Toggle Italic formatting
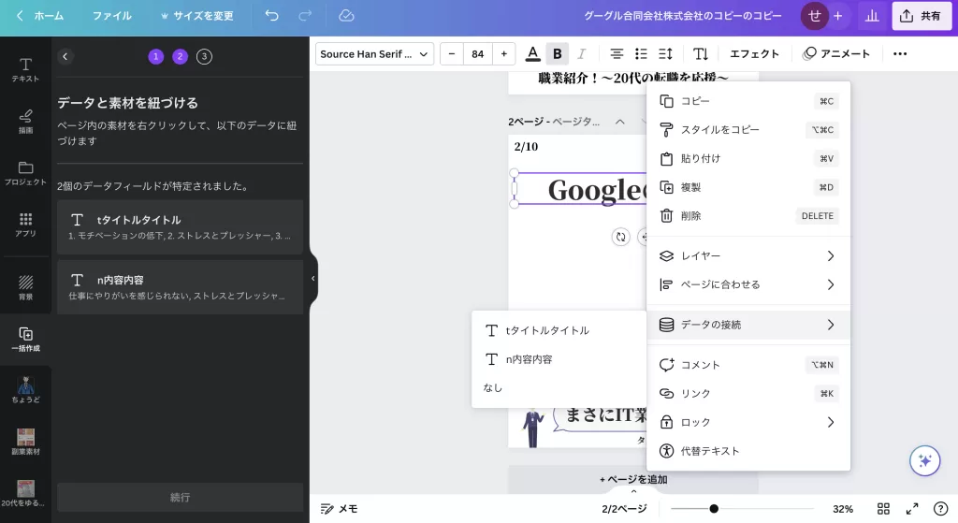The height and width of the screenshot is (523, 958). point(582,53)
